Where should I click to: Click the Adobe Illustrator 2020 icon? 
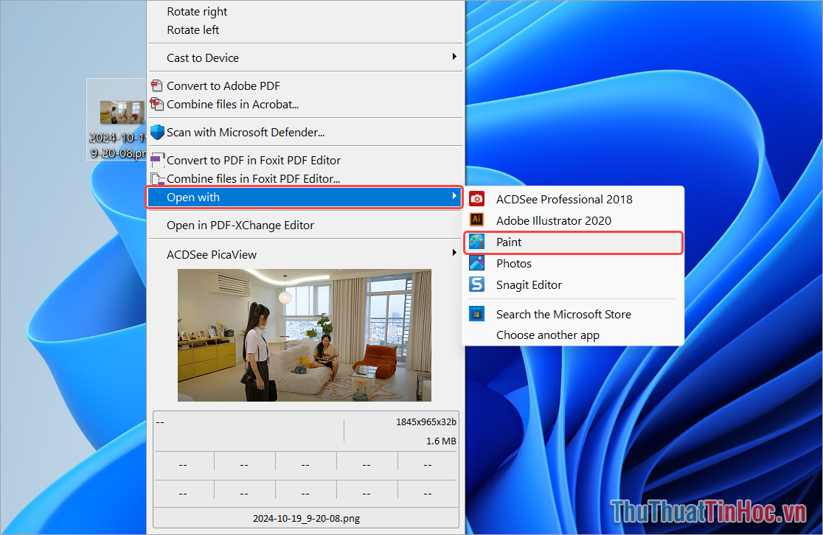point(477,220)
